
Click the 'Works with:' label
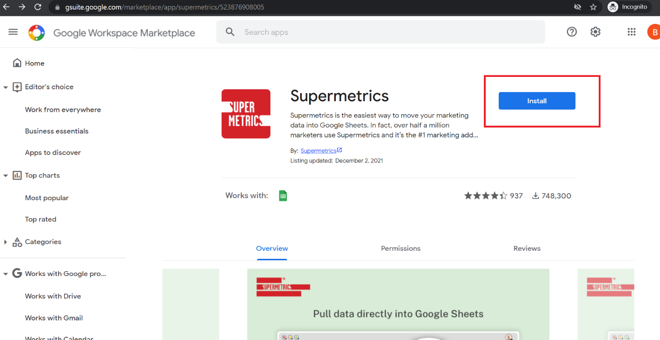[246, 195]
